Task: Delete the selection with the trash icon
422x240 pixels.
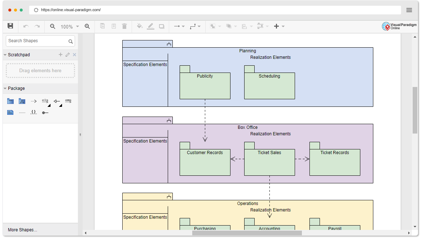Action: (124, 26)
